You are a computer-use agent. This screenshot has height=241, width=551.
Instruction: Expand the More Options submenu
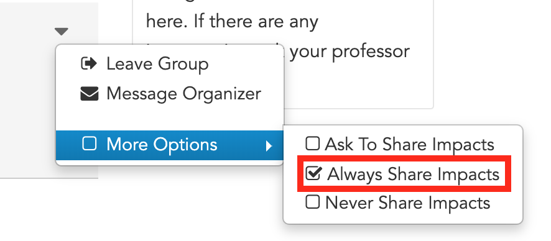click(170, 145)
